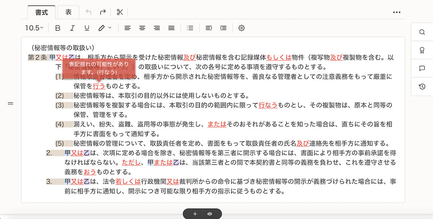This screenshot has width=433, height=219.
Task: Open version history in sidebar
Action: point(422,86)
